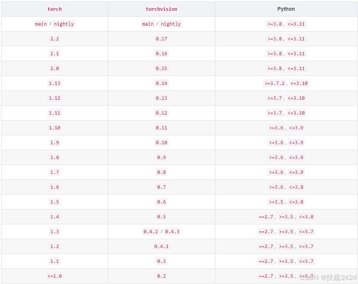Select 'nightly' in the torch column
Viewport: 358px width, 284px height.
pyautogui.click(x=64, y=24)
